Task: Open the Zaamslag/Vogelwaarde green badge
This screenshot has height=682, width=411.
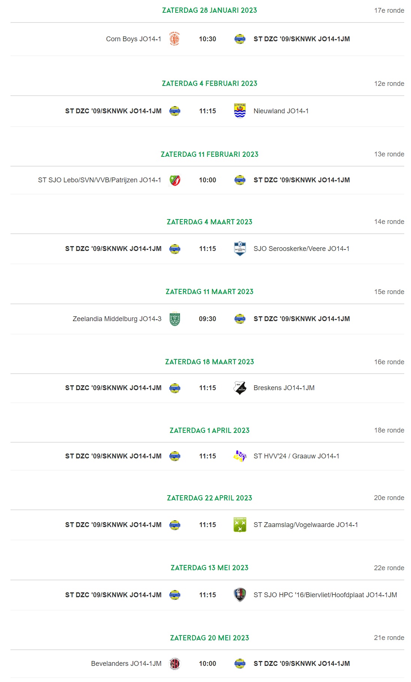Action: coord(240,525)
